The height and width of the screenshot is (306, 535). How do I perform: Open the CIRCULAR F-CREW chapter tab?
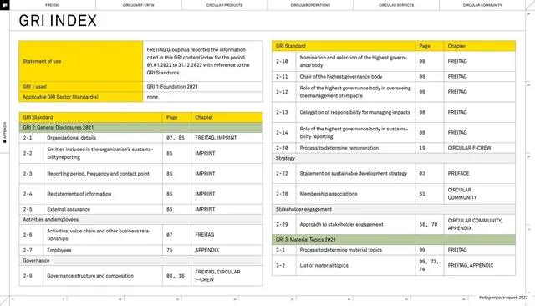[139, 5]
